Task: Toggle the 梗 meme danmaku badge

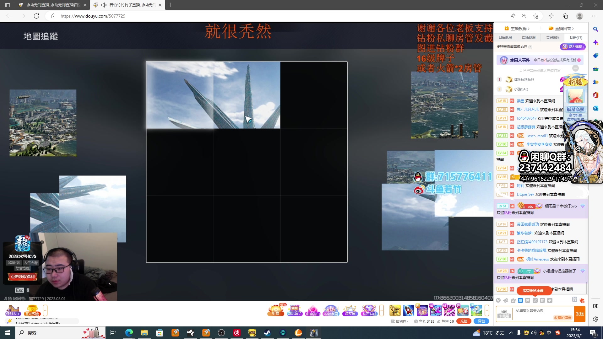Action: point(542,300)
